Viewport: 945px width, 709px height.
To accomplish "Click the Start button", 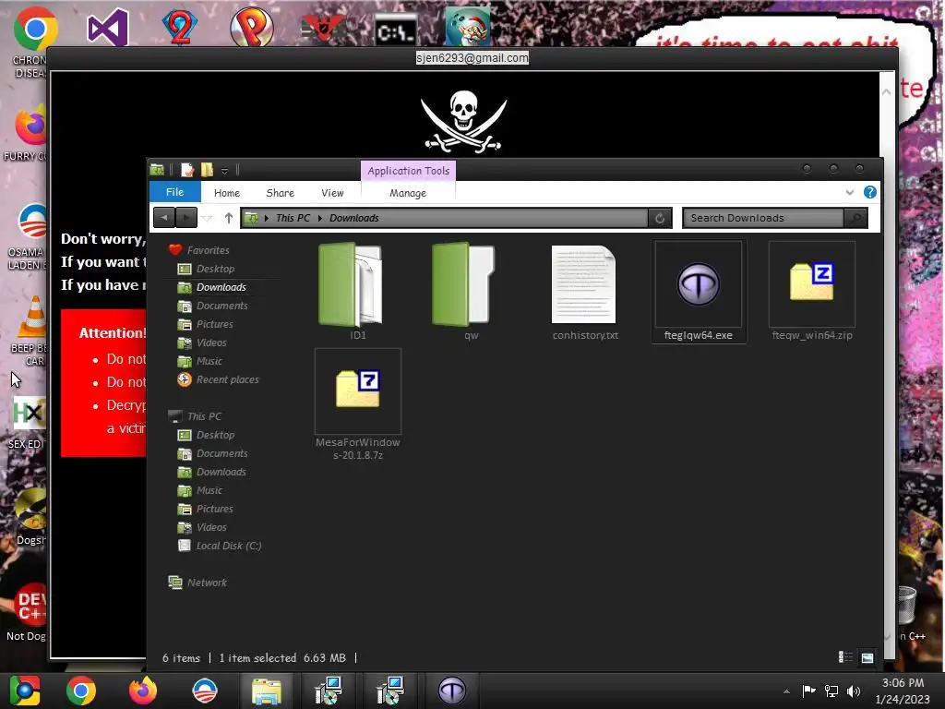I will tap(25, 691).
